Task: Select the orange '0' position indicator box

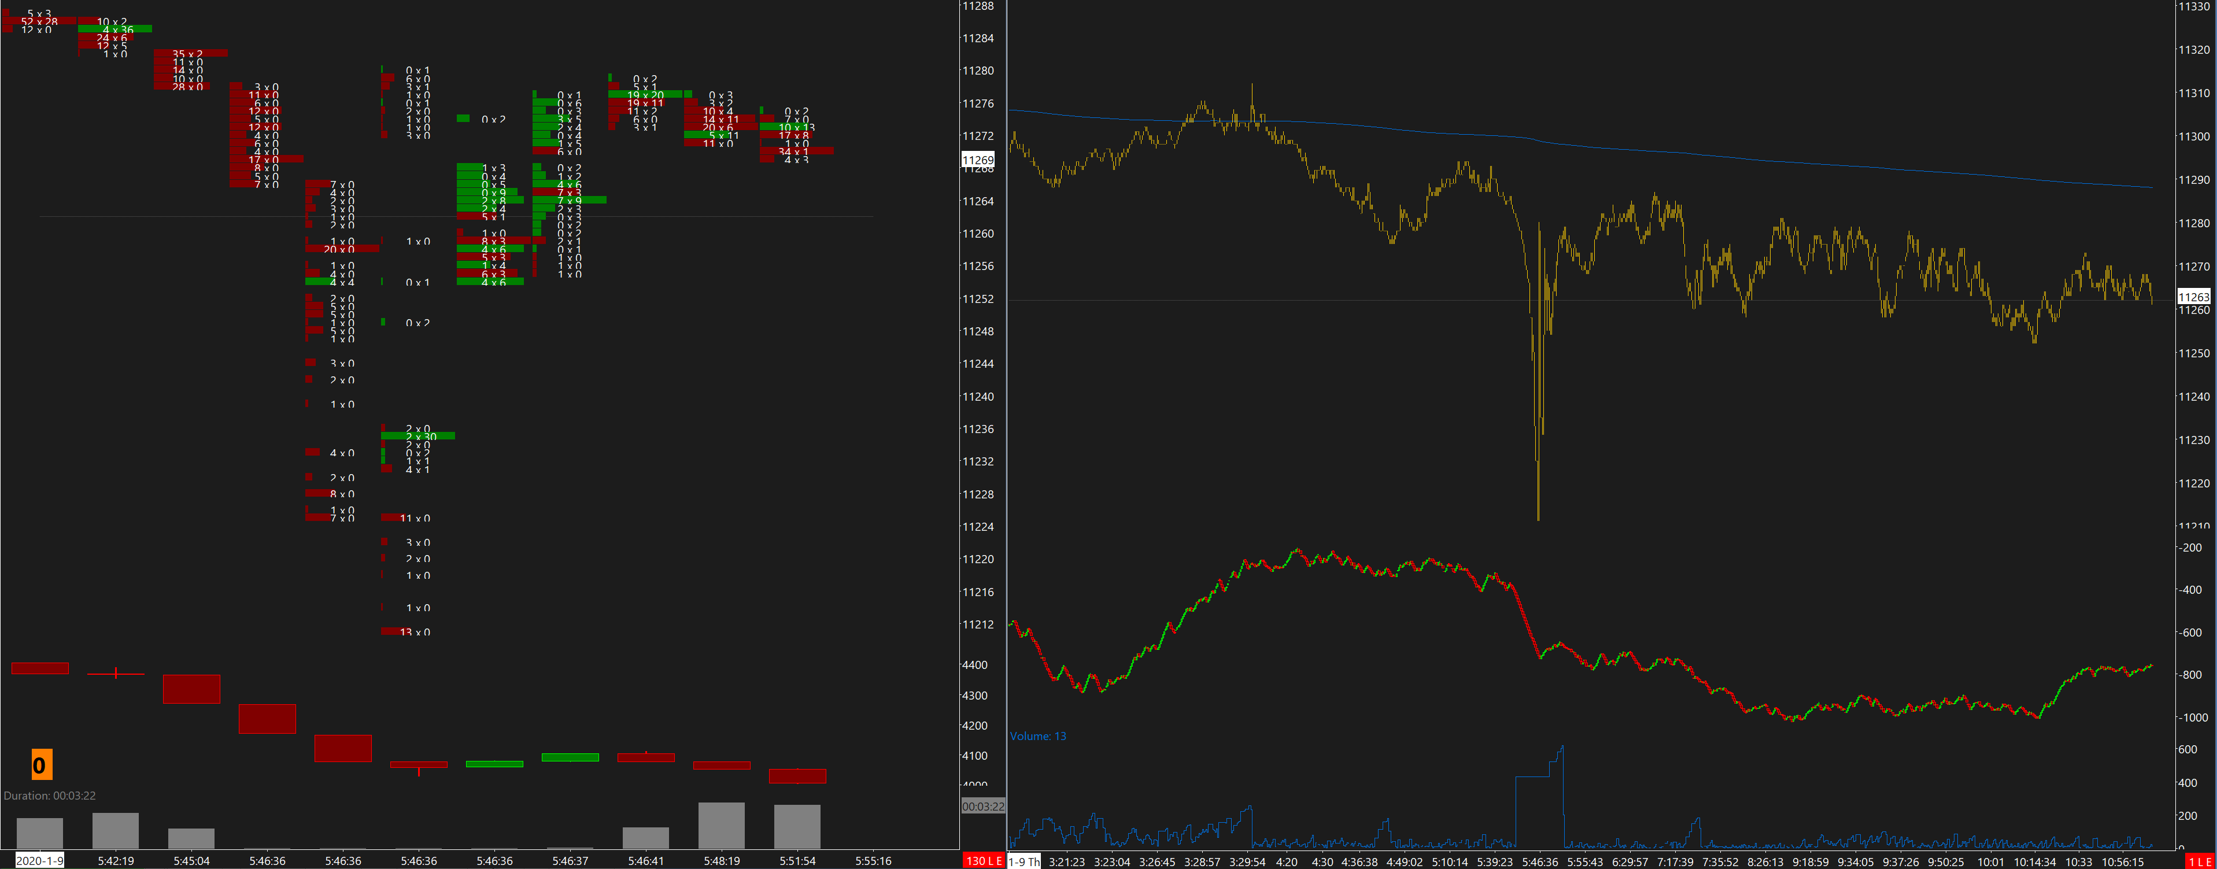Action: [41, 765]
